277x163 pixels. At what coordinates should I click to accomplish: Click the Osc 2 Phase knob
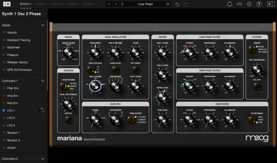pyautogui.click(x=95, y=86)
